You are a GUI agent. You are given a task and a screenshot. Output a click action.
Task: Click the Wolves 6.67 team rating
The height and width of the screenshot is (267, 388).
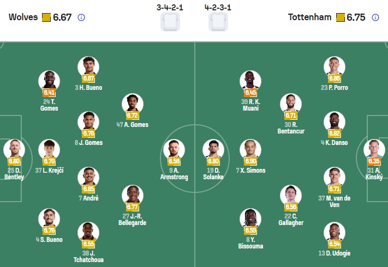[x=62, y=17]
